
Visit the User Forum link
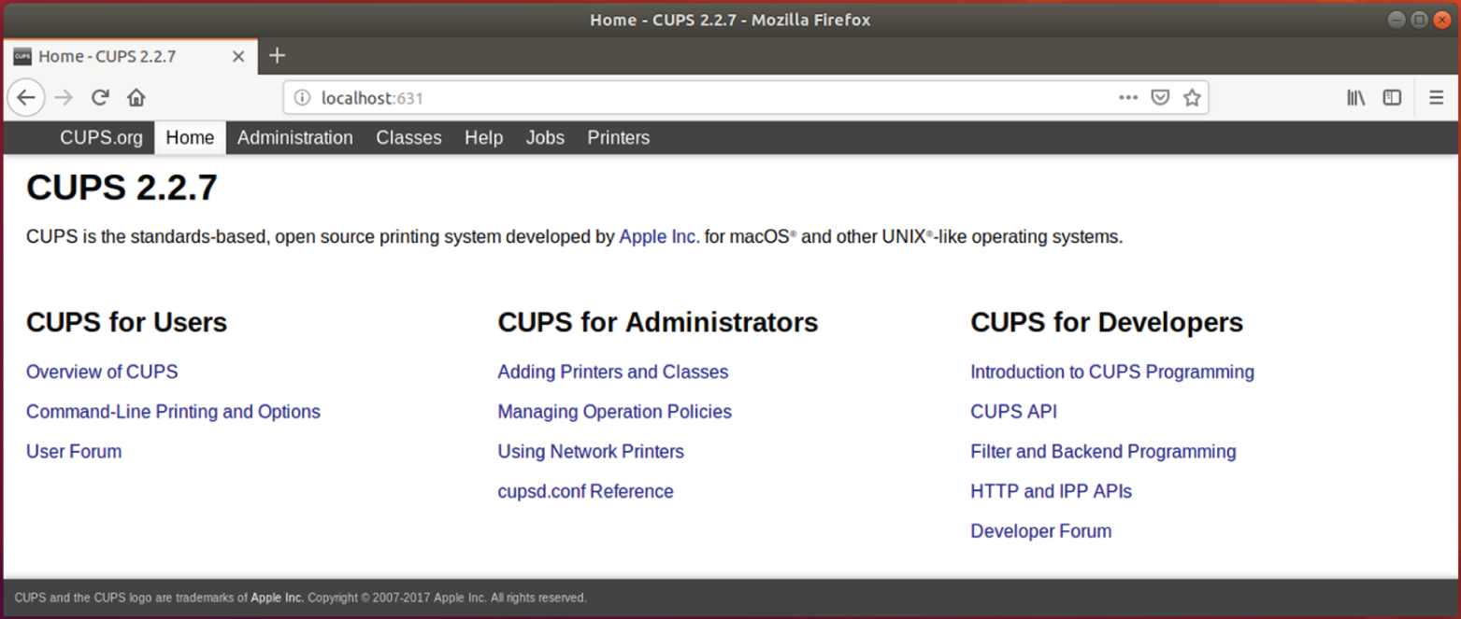[74, 451]
